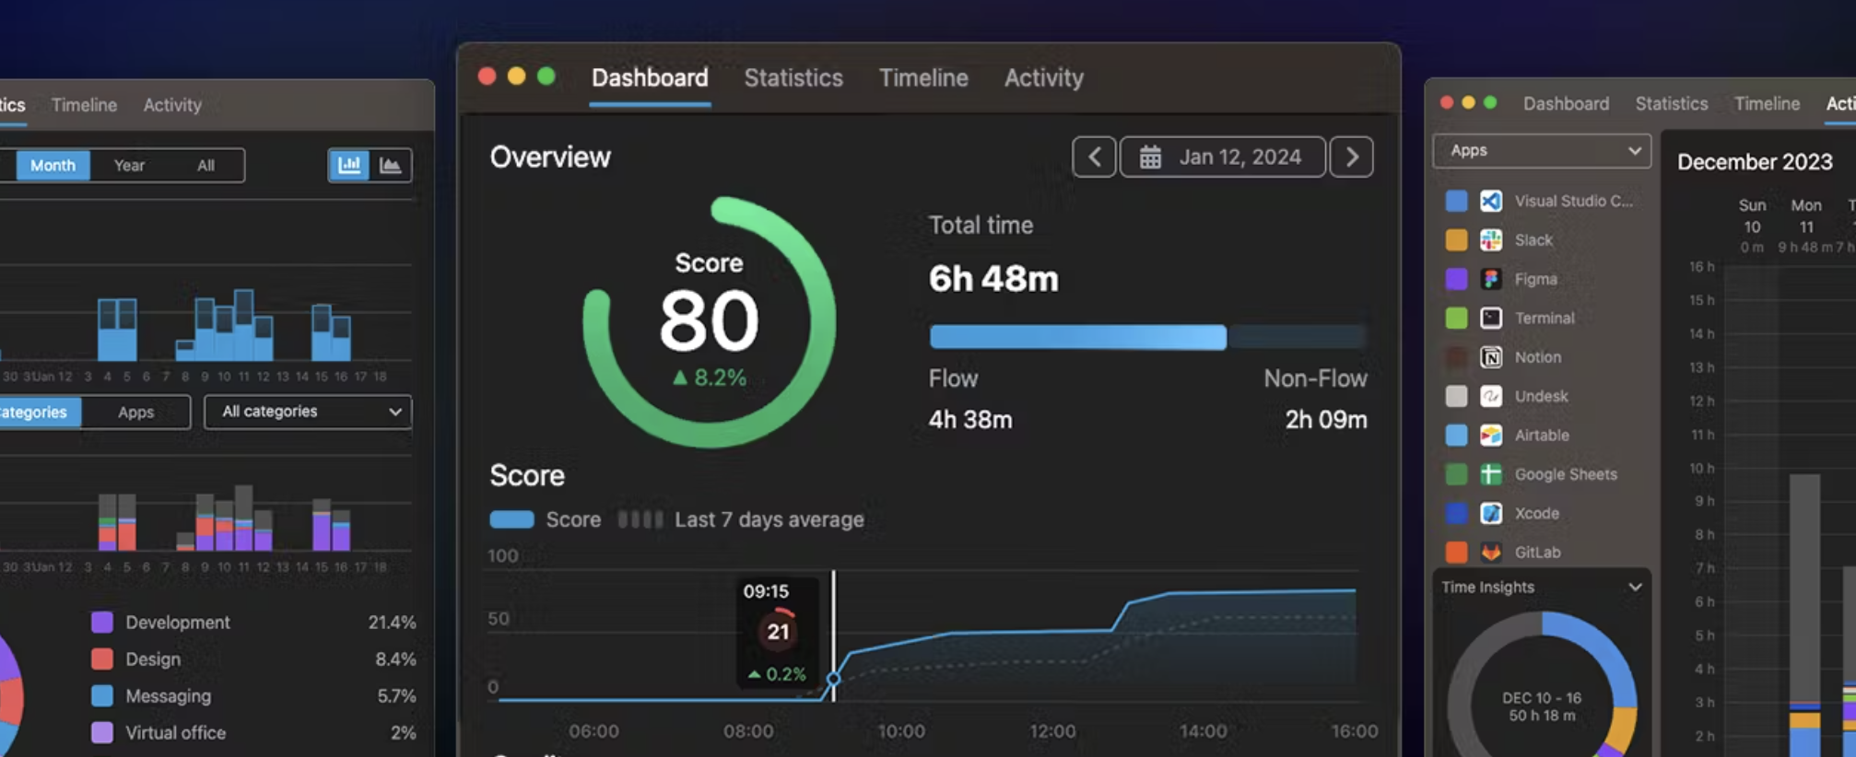Toggle GitLab orange color checkbox

pyautogui.click(x=1456, y=553)
